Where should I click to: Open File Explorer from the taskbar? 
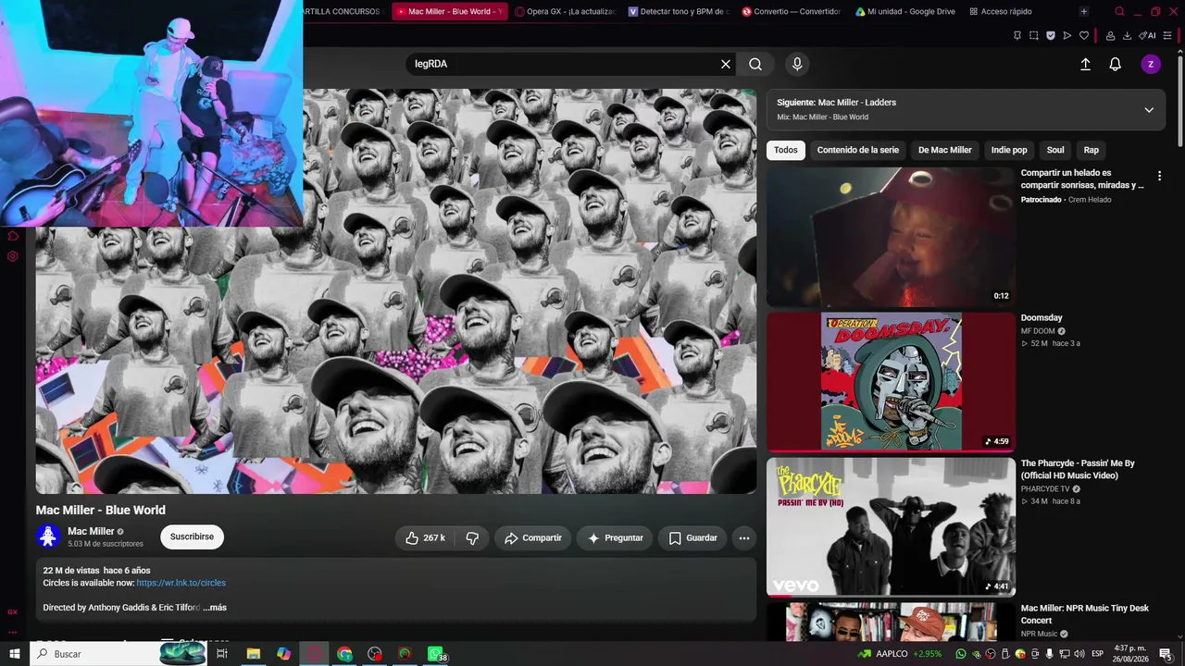pos(253,654)
